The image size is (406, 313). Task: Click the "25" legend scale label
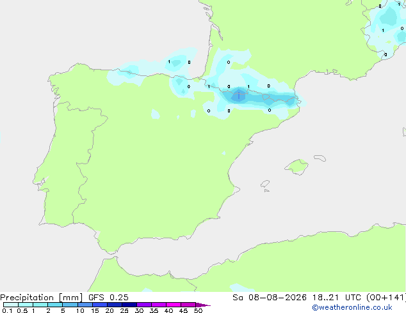124,310
